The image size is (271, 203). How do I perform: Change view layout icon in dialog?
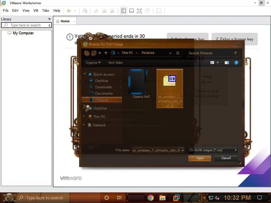212,62
